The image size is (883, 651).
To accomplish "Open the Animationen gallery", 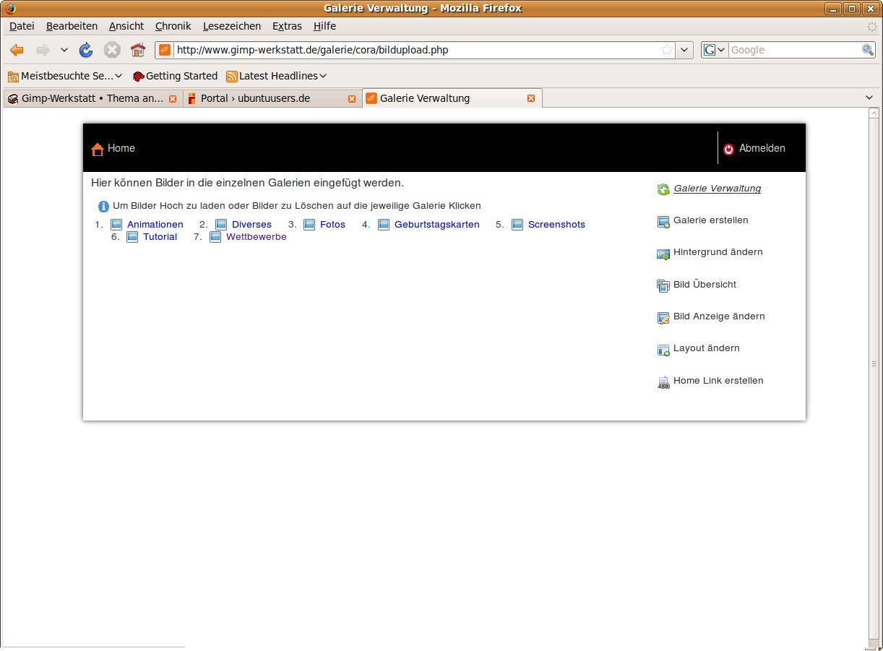I will [x=155, y=225].
